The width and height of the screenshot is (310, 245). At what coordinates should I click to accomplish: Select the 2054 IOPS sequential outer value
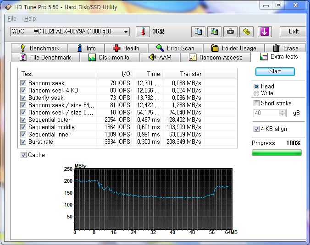coord(117,120)
